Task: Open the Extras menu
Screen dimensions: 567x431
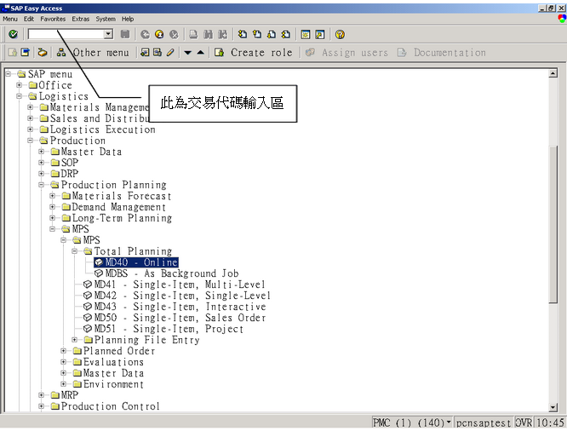Action: point(81,19)
